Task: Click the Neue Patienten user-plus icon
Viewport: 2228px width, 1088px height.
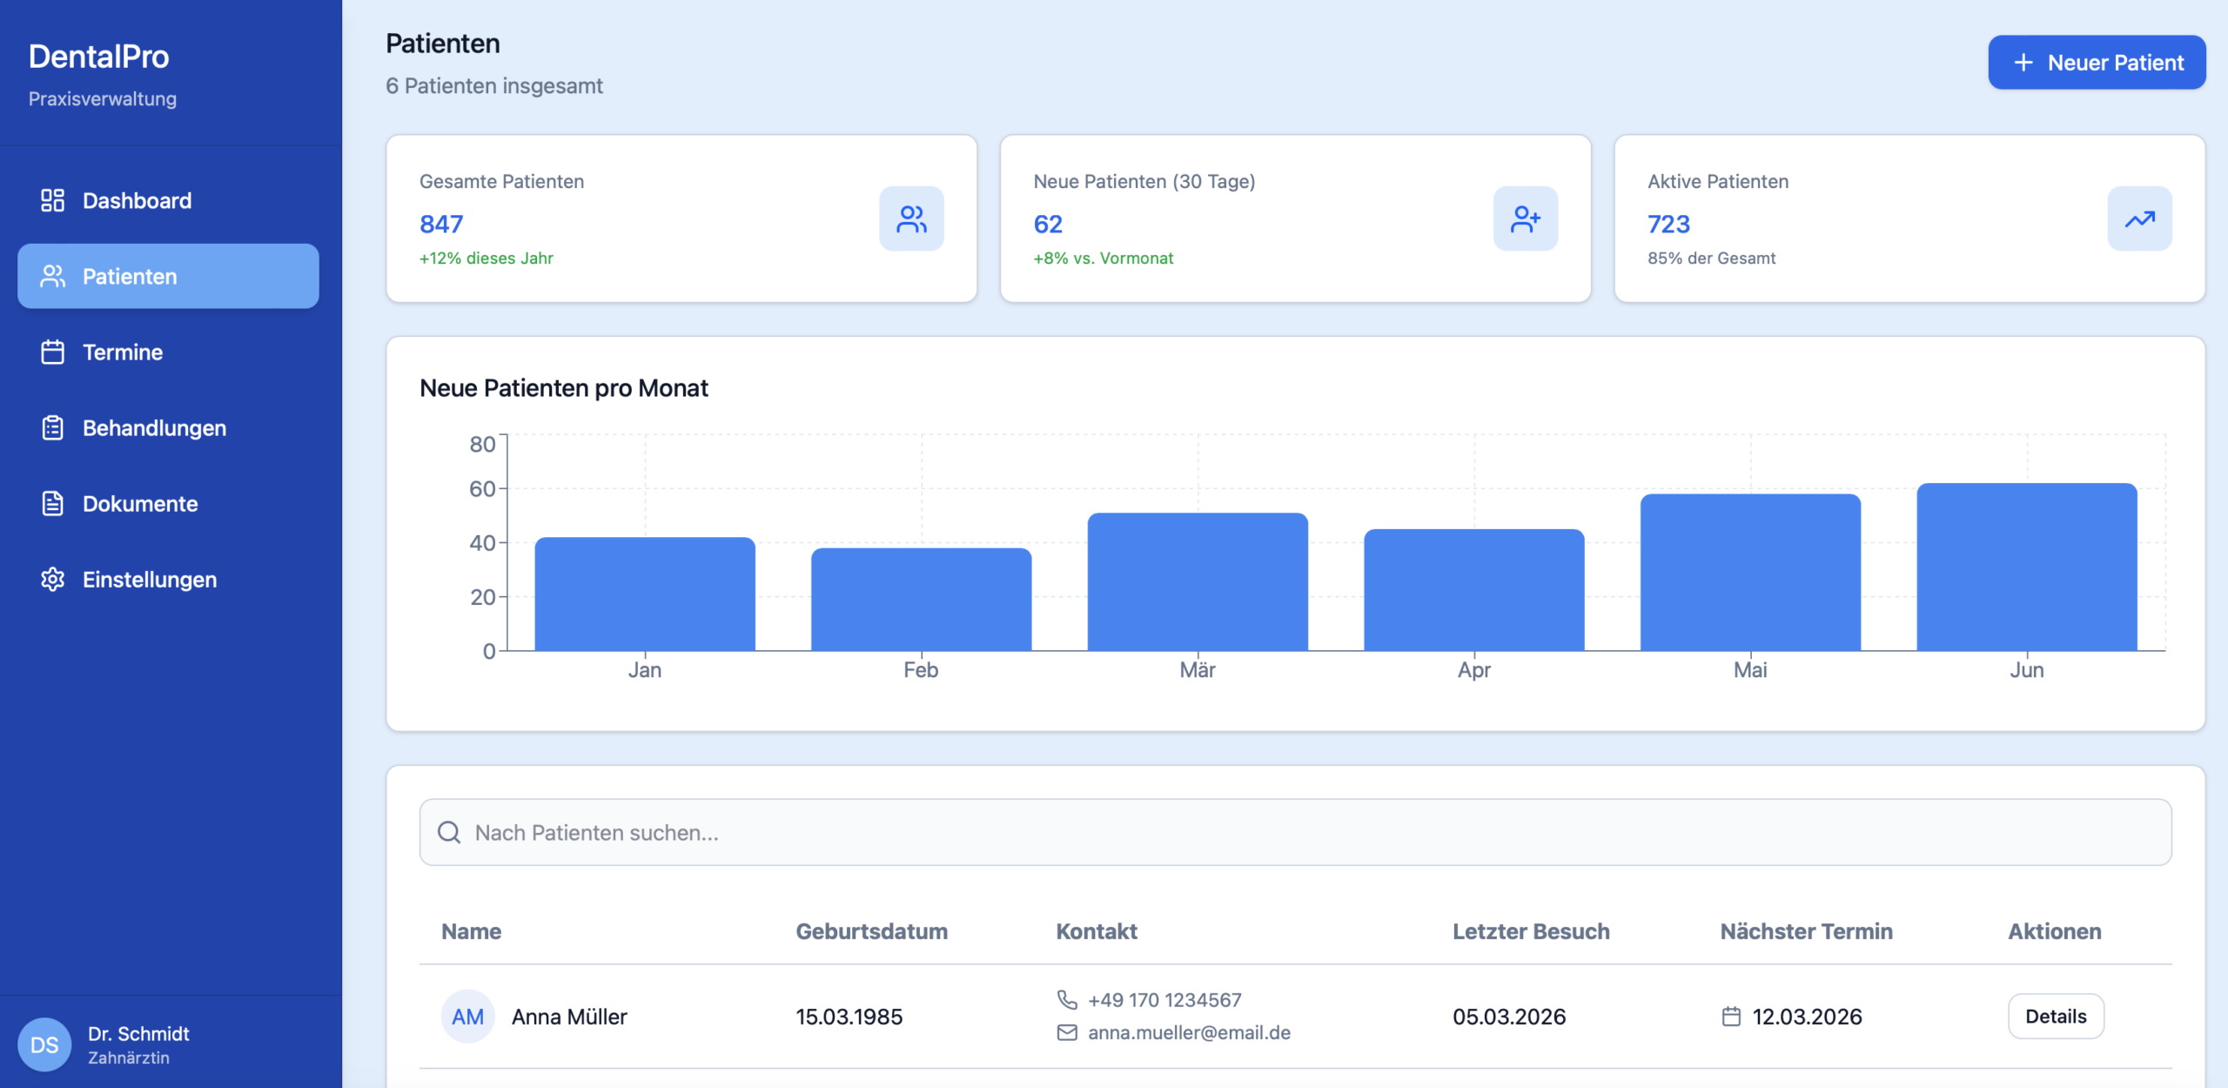Action: [1525, 219]
